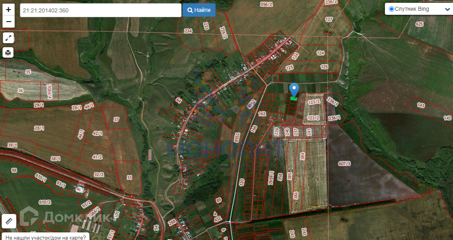The width and height of the screenshot is (453, 240).
Task: Click parcel label 46
Action: click(x=79, y=190)
